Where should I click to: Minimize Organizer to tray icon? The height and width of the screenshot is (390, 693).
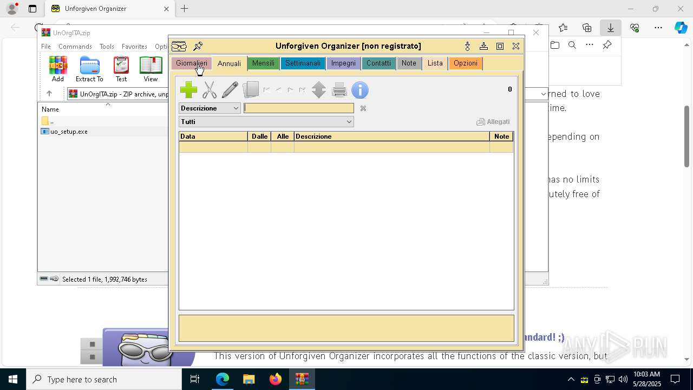tap(483, 46)
